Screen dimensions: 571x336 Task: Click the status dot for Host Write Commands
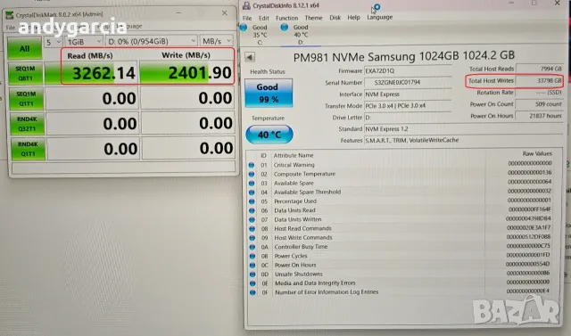(252, 238)
